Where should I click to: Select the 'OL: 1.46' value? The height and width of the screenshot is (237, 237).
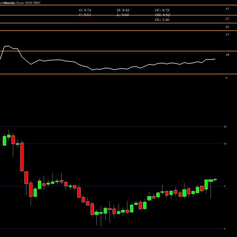click(x=162, y=20)
